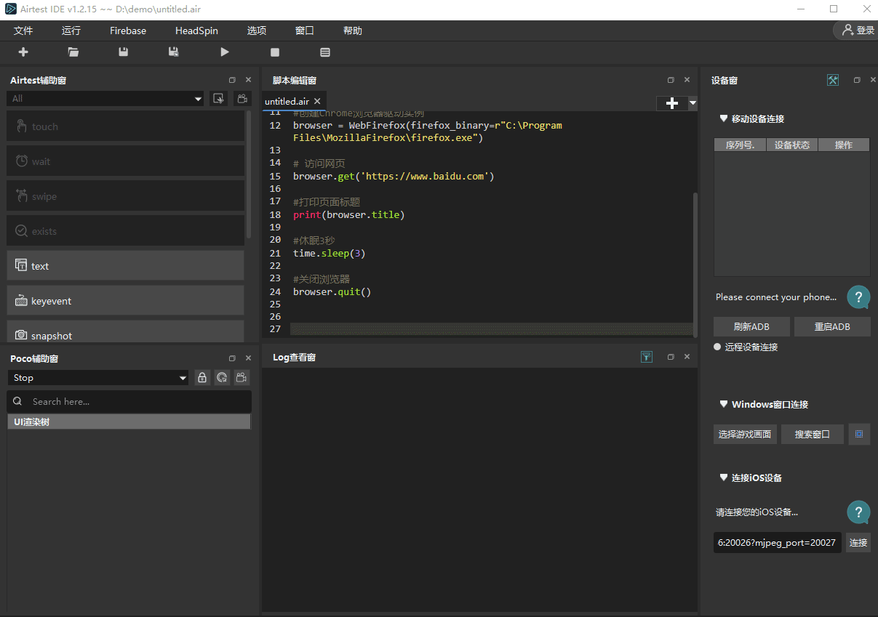Click the Airtest helper list scrollbar
Screen dimensions: 878x617
[x=249, y=174]
